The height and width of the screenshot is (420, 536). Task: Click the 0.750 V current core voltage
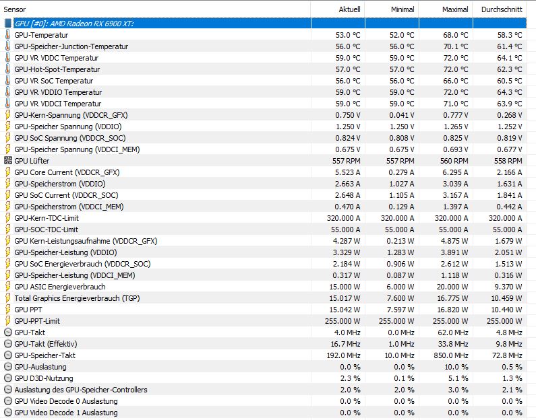[x=348, y=115]
